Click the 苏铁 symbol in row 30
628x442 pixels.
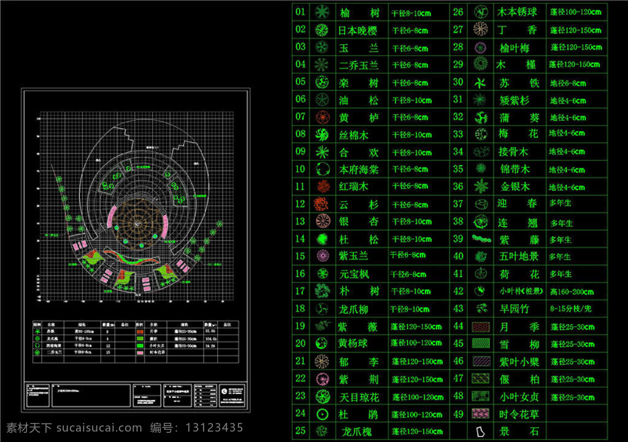(x=480, y=83)
